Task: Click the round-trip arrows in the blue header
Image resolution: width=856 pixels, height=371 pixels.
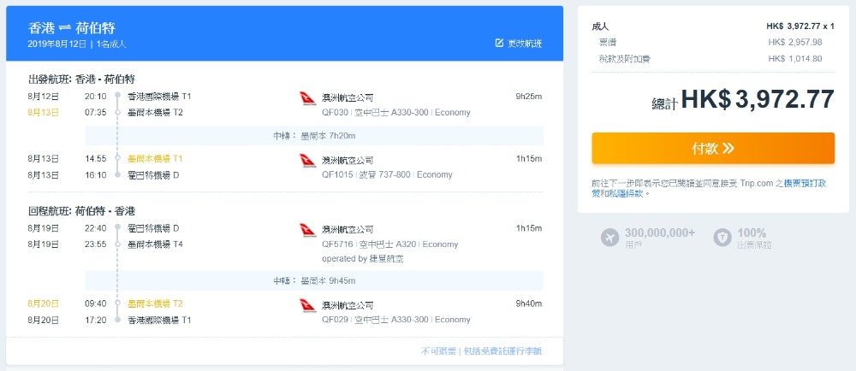Action: click(66, 28)
